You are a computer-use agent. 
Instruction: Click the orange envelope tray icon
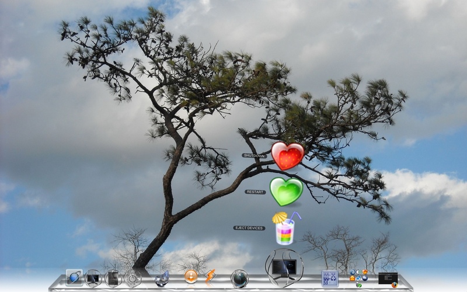click(353, 279)
